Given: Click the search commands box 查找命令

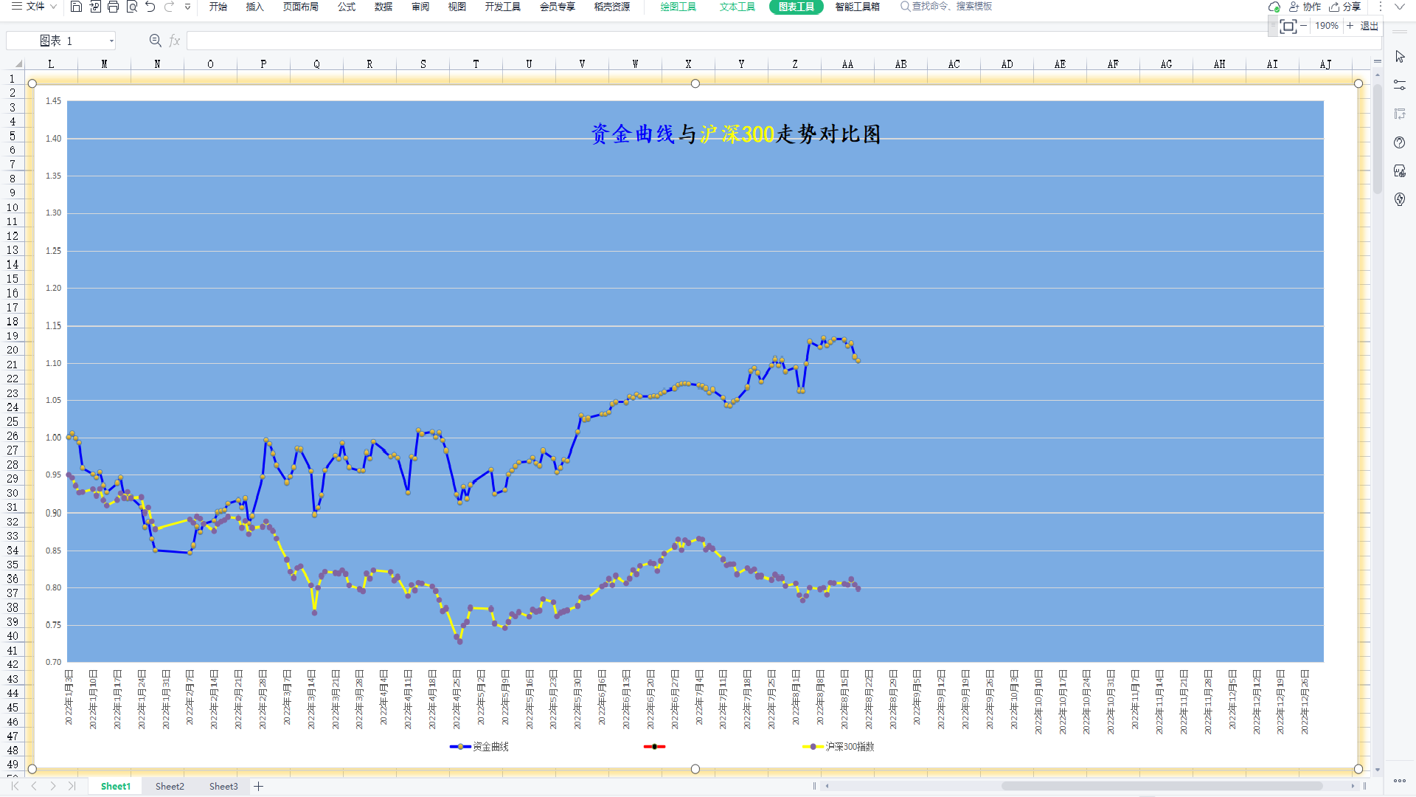Looking at the screenshot, I should (x=946, y=7).
